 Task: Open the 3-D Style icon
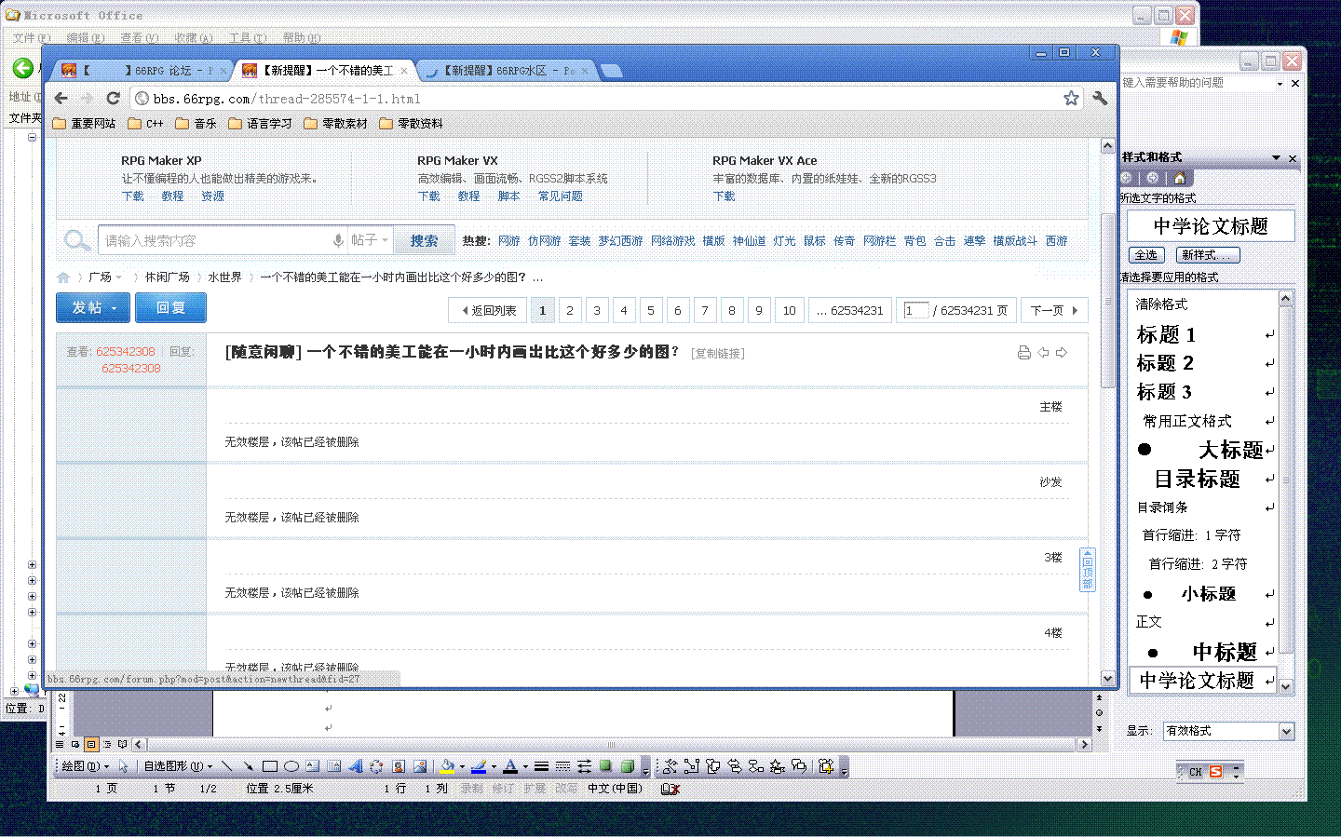[628, 766]
